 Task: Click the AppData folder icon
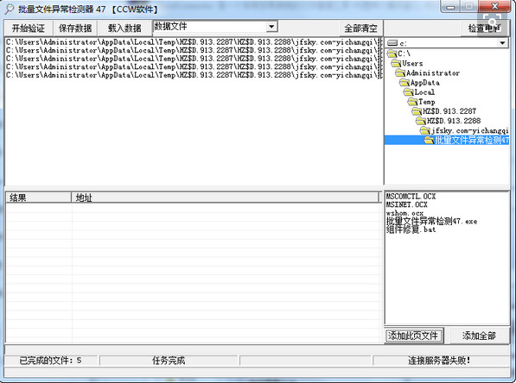(405, 83)
